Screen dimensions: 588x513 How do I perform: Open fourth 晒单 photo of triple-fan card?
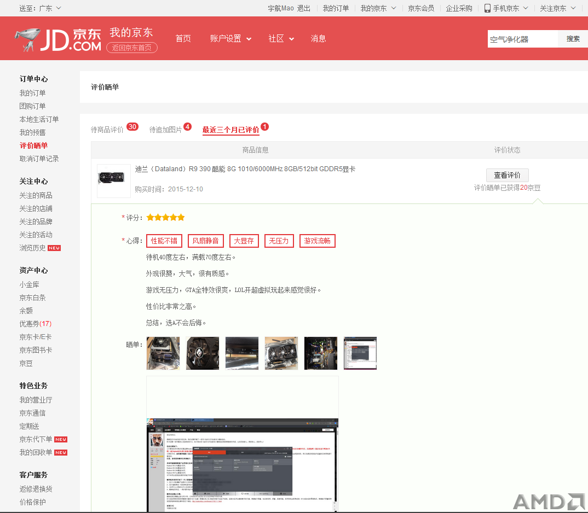coord(281,353)
